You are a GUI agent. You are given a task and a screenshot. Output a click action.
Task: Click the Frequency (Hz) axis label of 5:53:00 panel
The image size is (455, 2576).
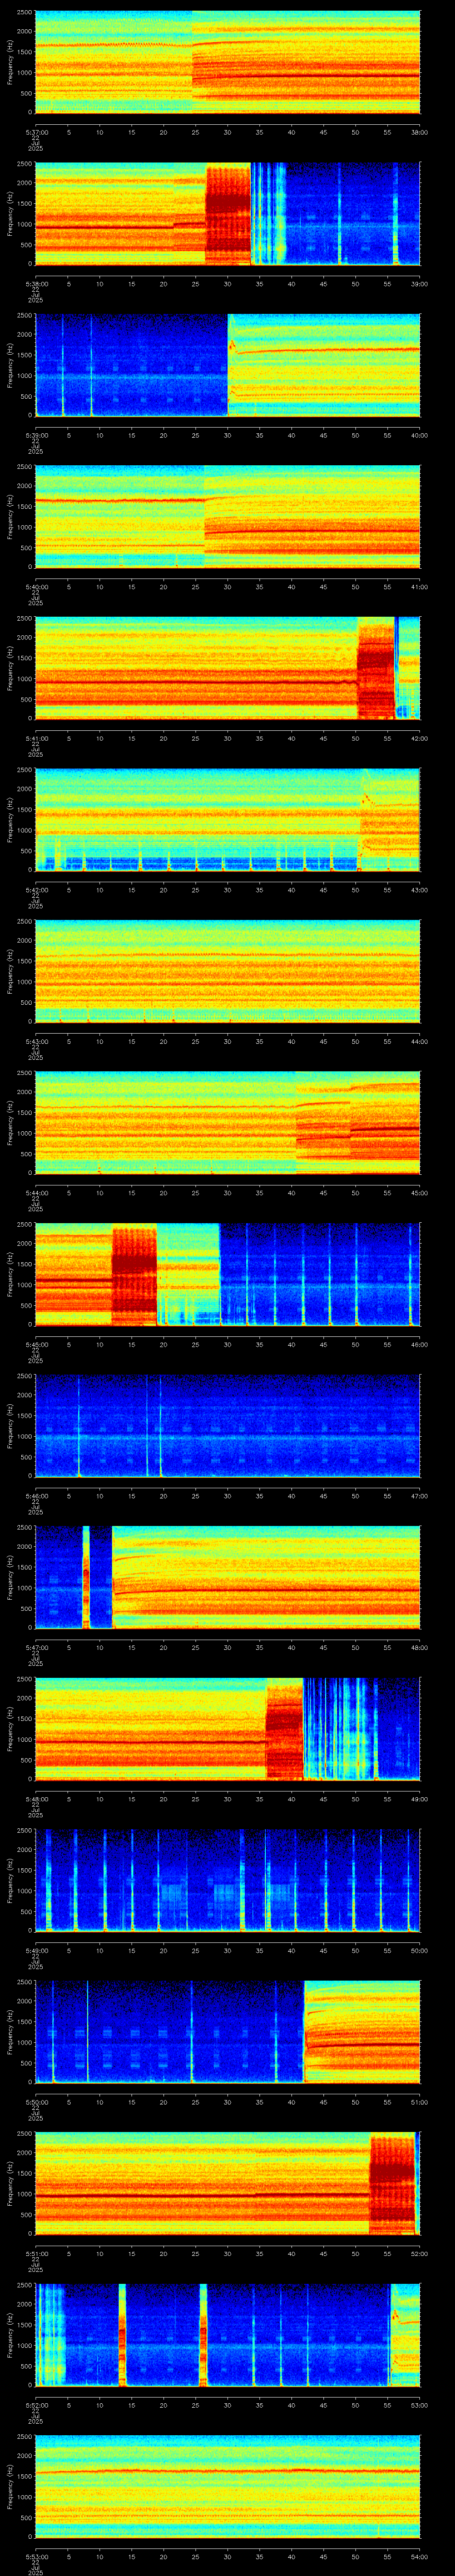pos(10,2486)
